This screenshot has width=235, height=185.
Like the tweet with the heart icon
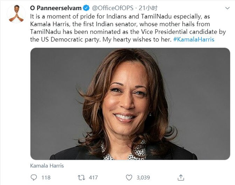coord(129,177)
